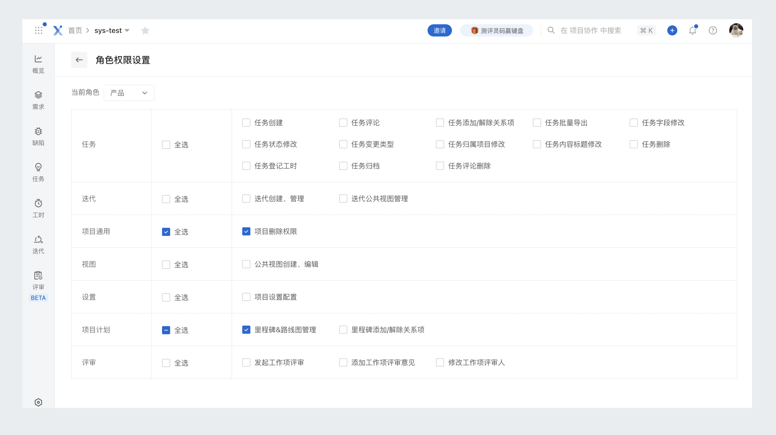Check the 任务评论删除 permission
776x435 pixels.
coord(440,166)
